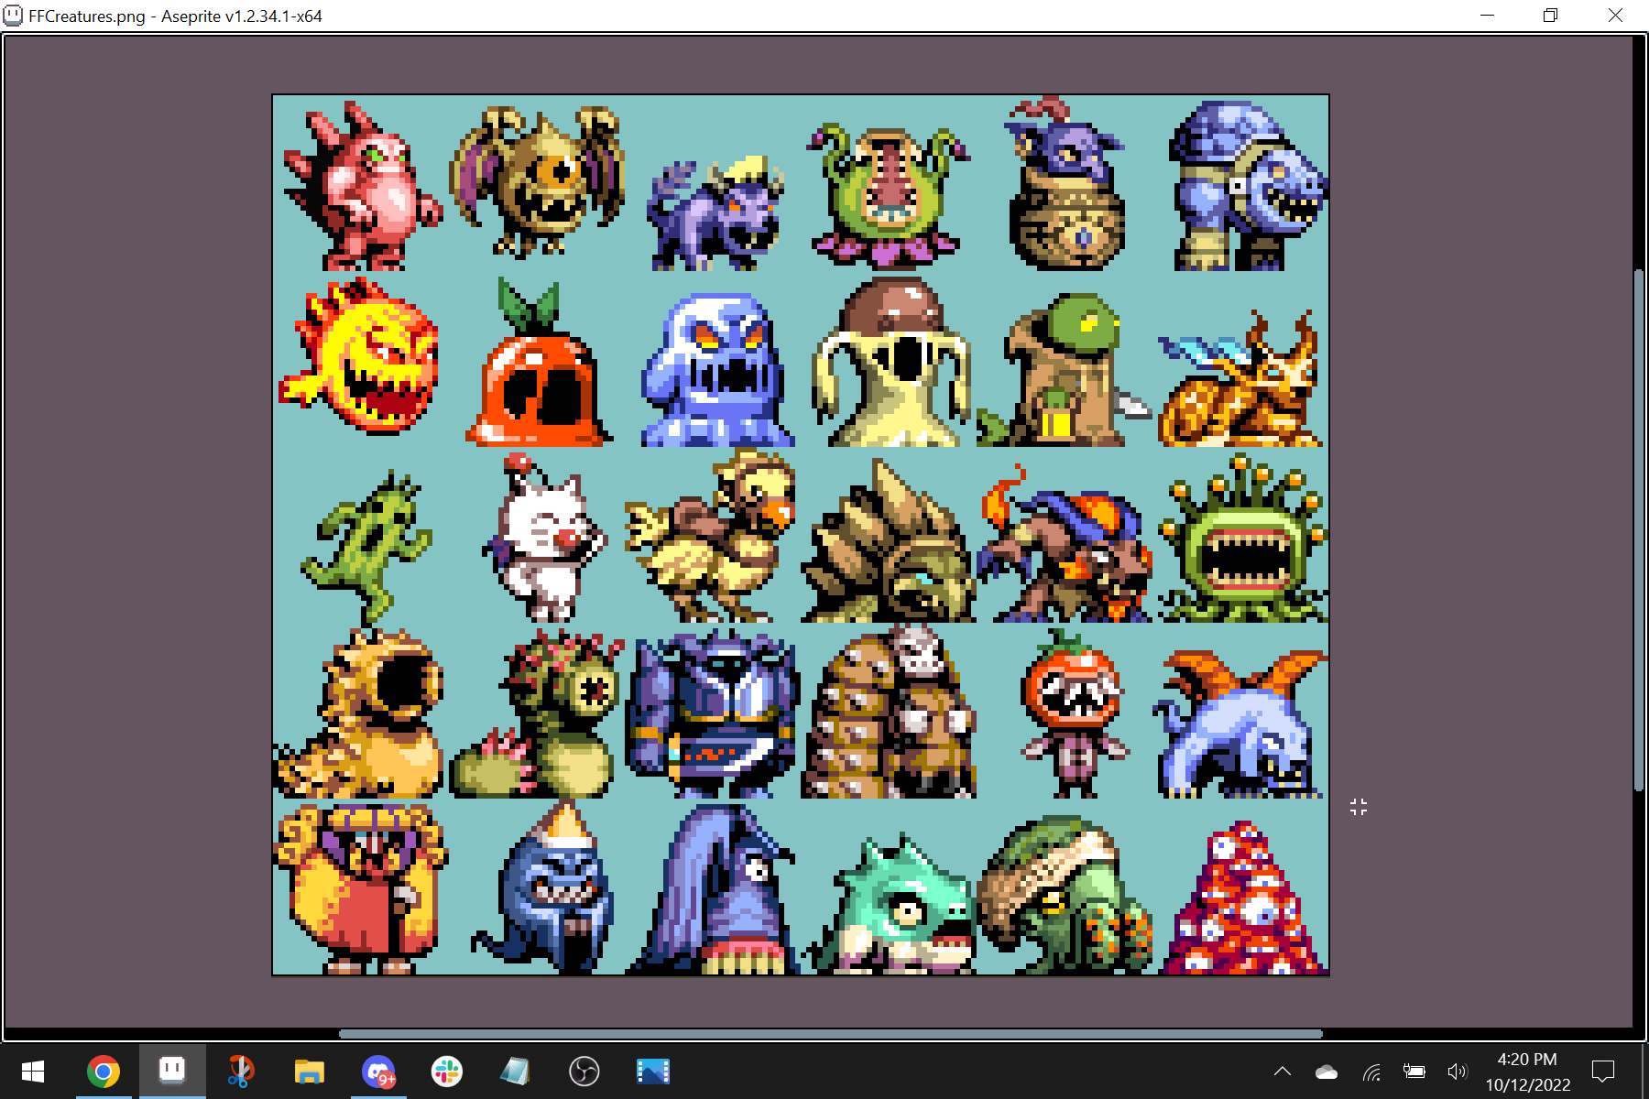Minimize the Aseprite window

click(1487, 16)
